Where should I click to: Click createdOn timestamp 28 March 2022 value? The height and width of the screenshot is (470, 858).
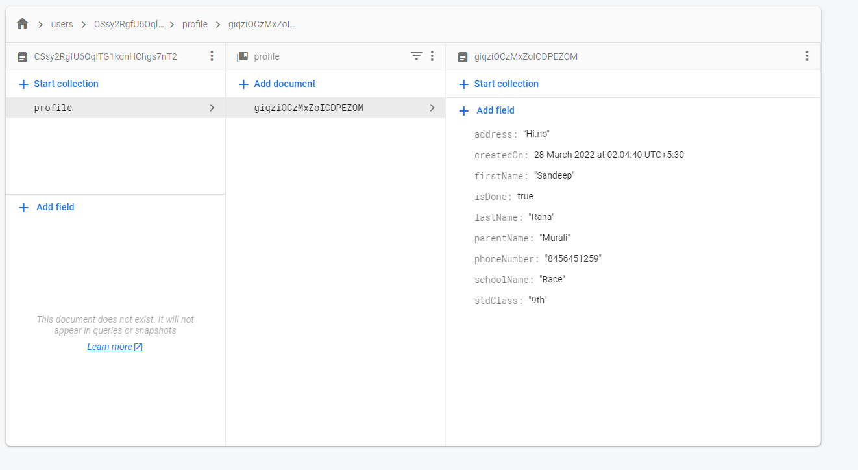[609, 155]
